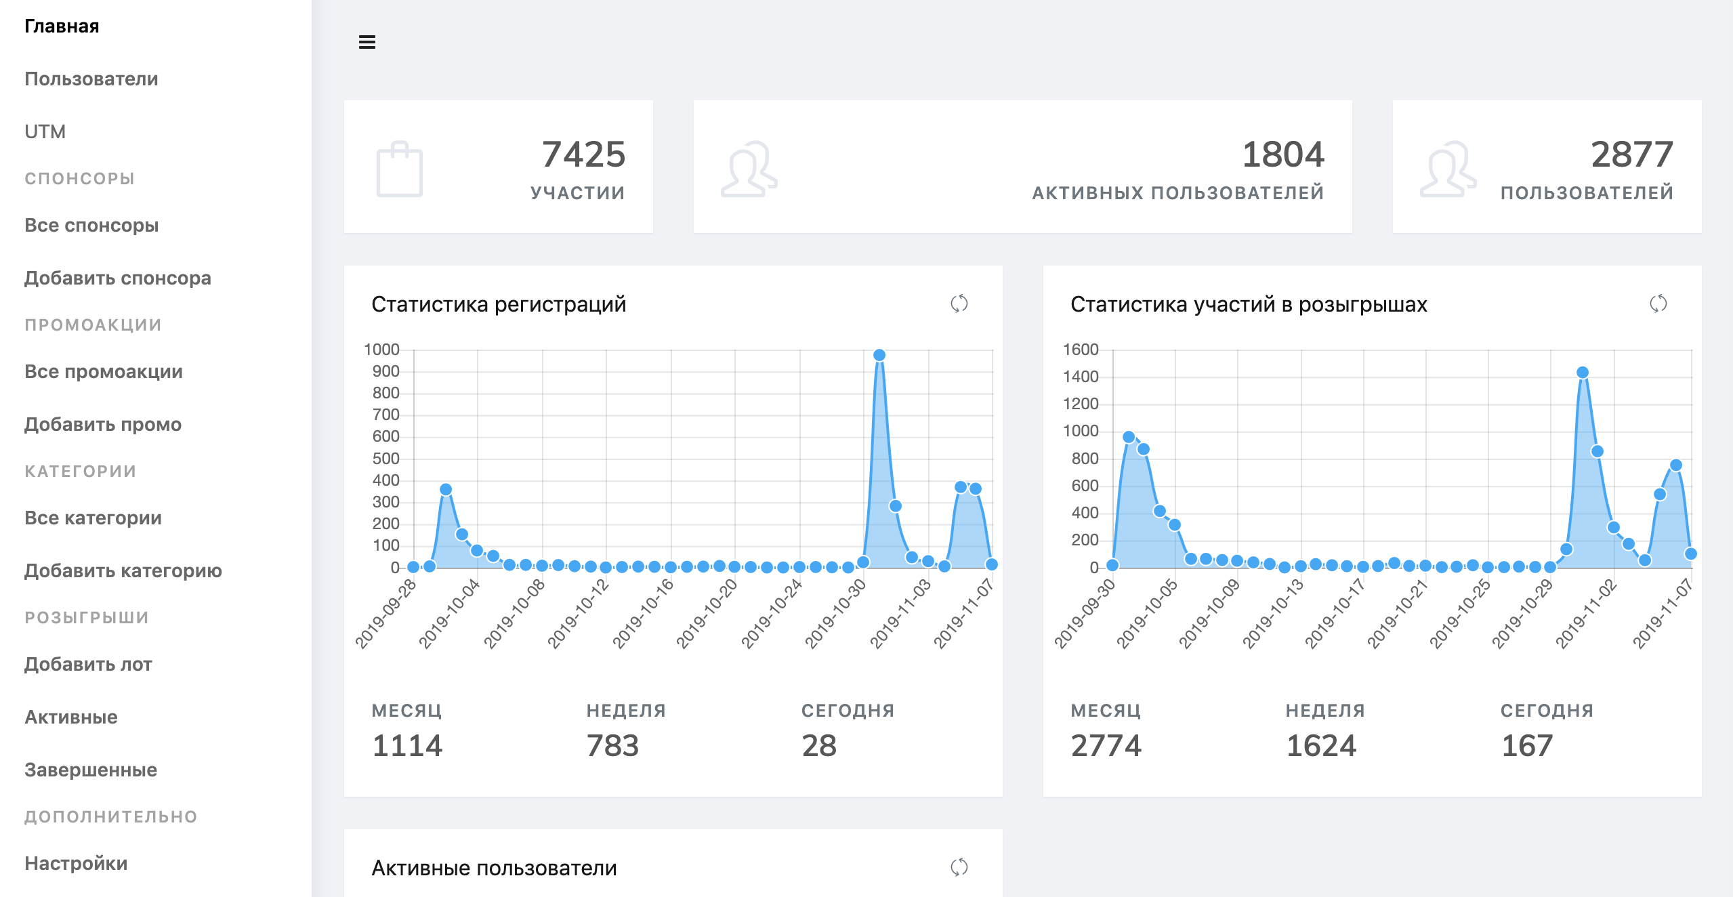Viewport: 1733px width, 897px height.
Task: Refresh the registration statistics chart
Action: tap(959, 304)
